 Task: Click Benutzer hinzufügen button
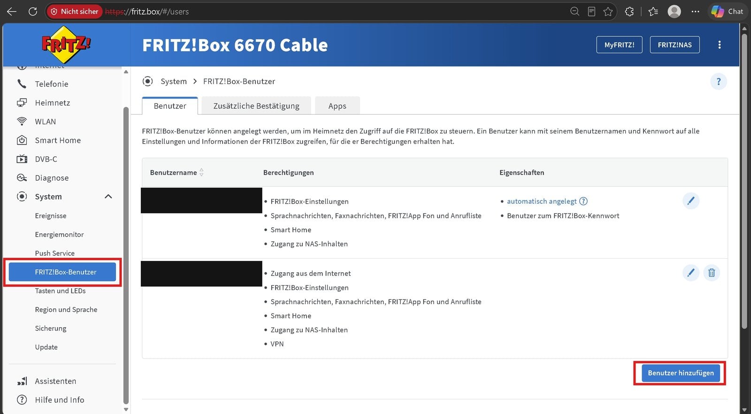[681, 373]
